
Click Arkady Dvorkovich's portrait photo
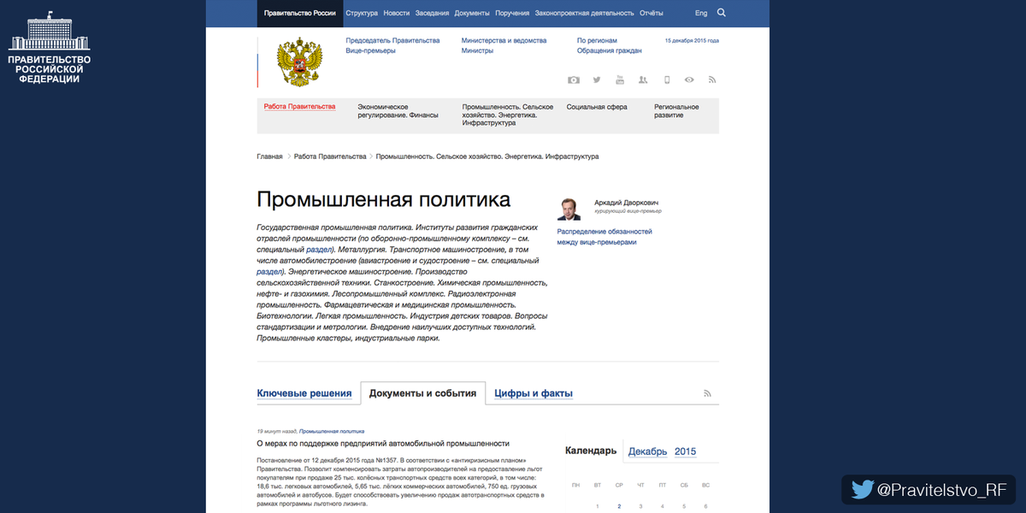pyautogui.click(x=569, y=209)
